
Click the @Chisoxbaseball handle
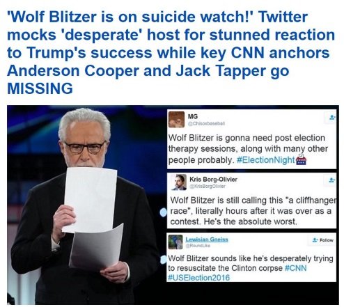206,124
